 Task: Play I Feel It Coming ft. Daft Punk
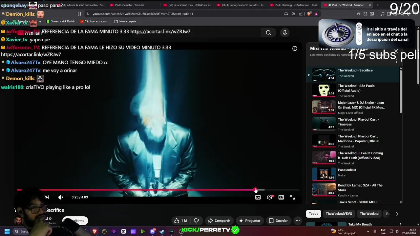click(x=353, y=158)
